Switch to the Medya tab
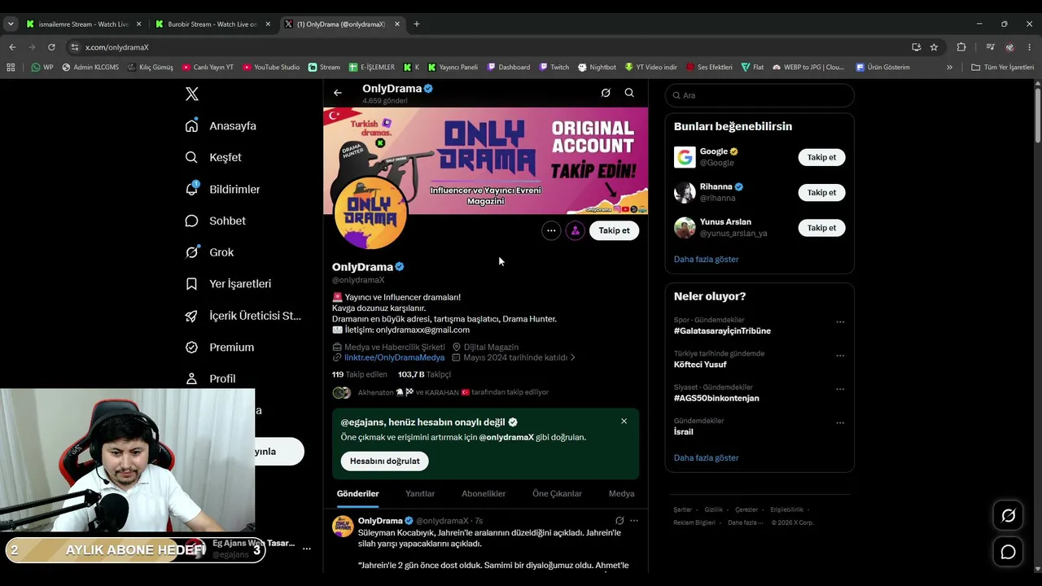 621,494
